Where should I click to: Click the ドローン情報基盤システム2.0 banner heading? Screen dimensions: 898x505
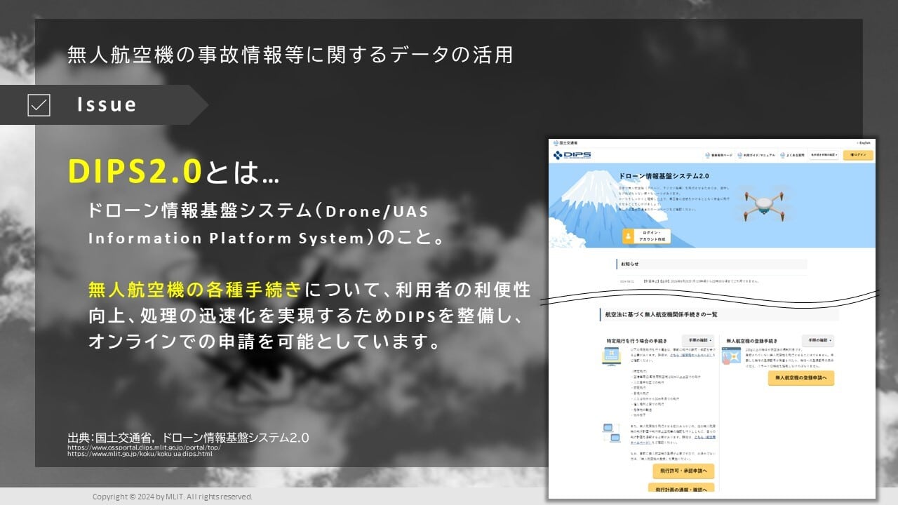click(x=664, y=175)
